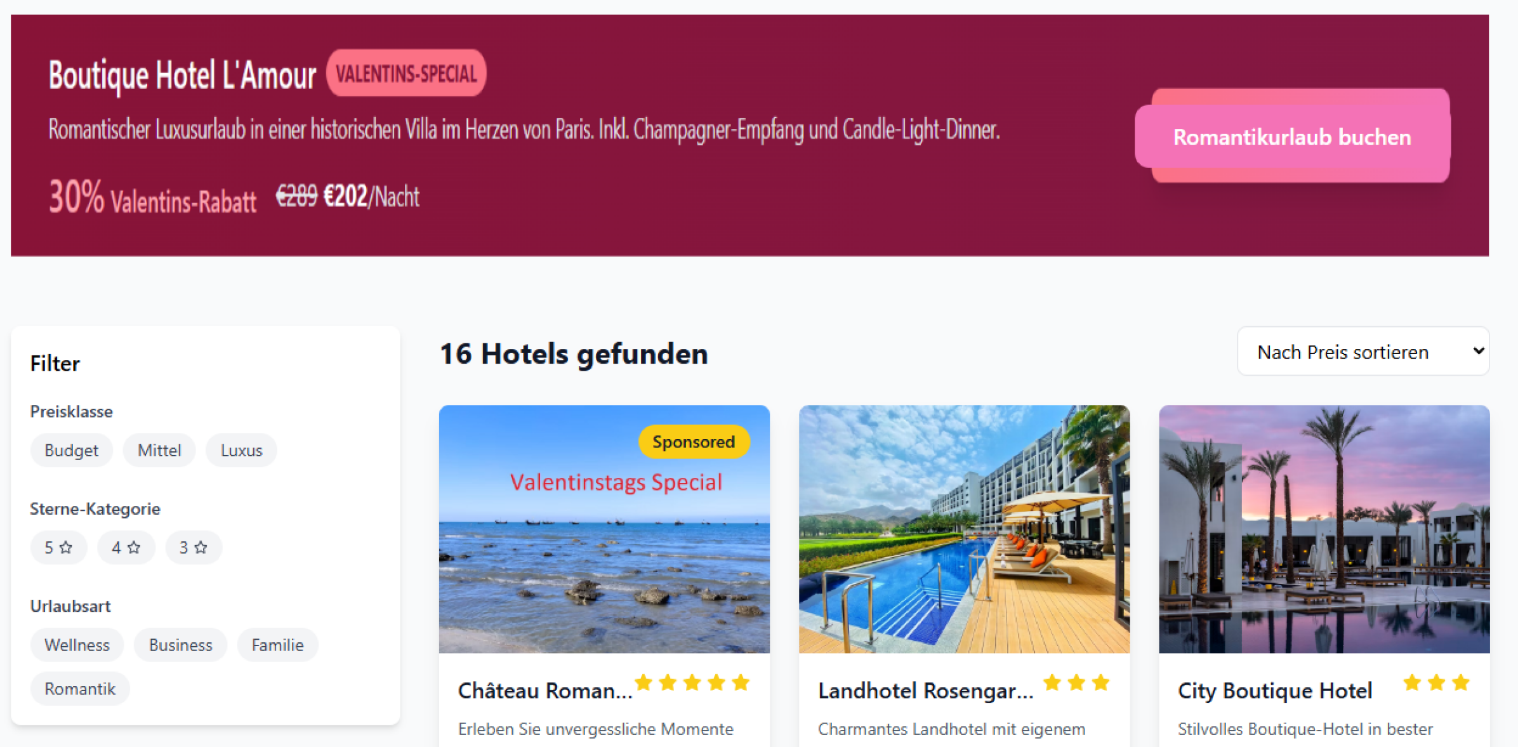This screenshot has width=1518, height=747.
Task: Toggle the Luxus price filter
Action: (x=241, y=450)
